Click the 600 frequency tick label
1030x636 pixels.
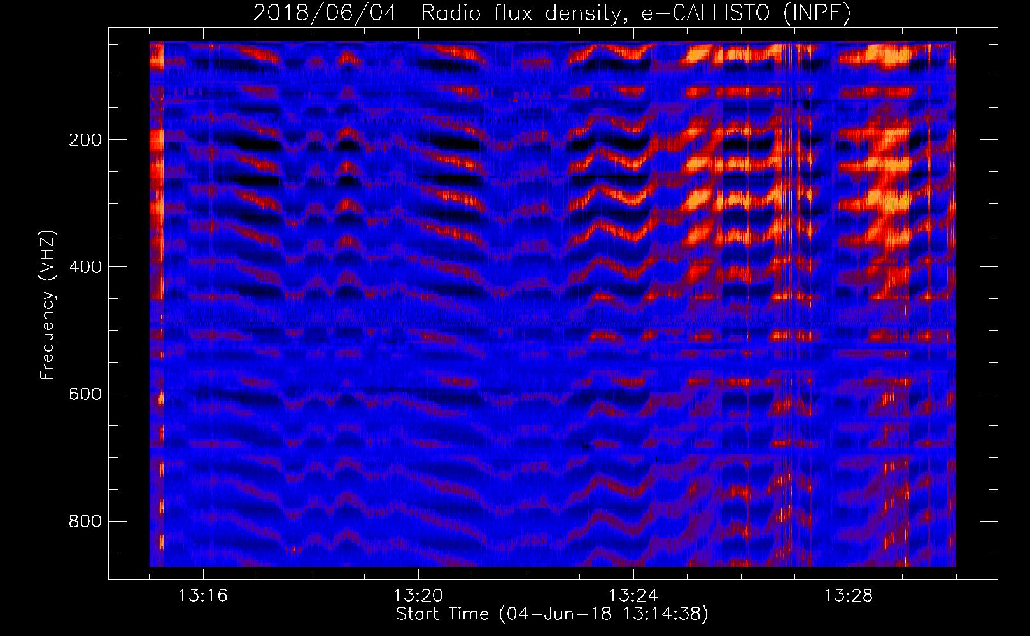point(85,394)
